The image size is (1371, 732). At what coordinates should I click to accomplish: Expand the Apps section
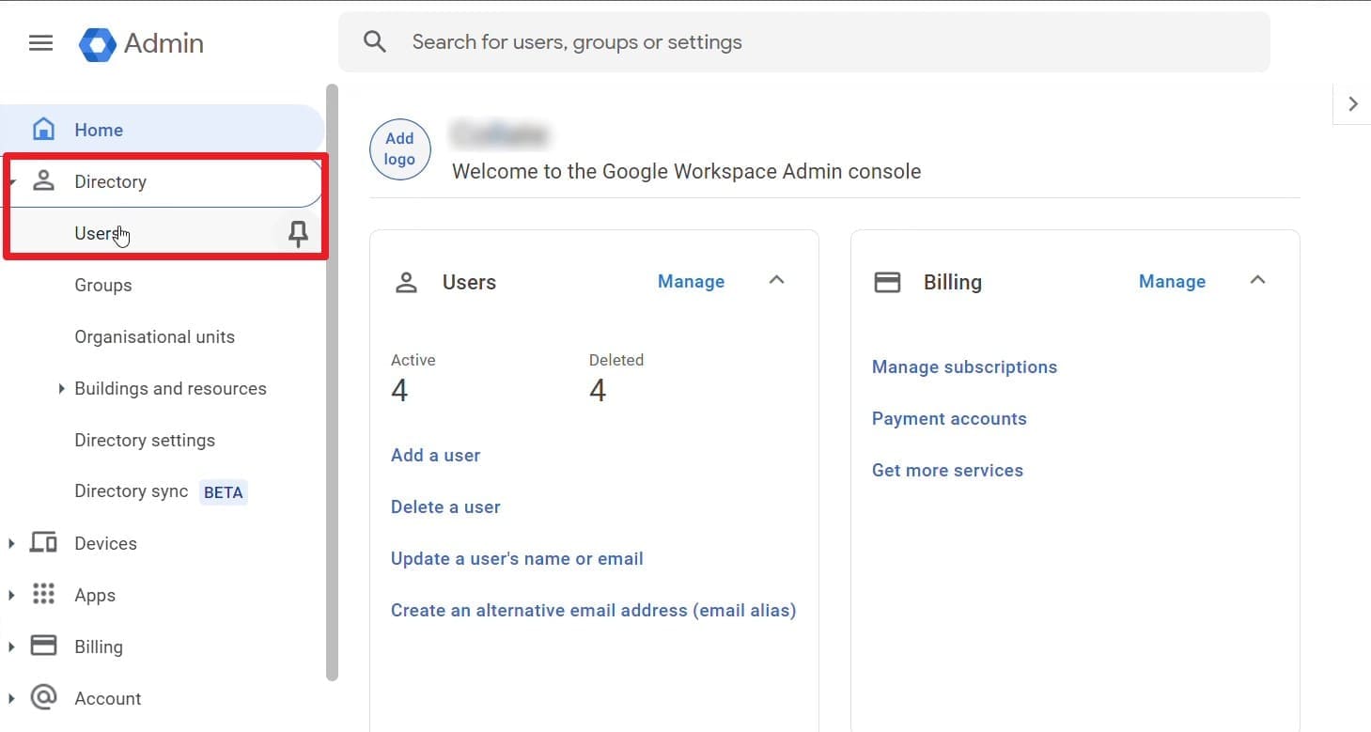10,595
